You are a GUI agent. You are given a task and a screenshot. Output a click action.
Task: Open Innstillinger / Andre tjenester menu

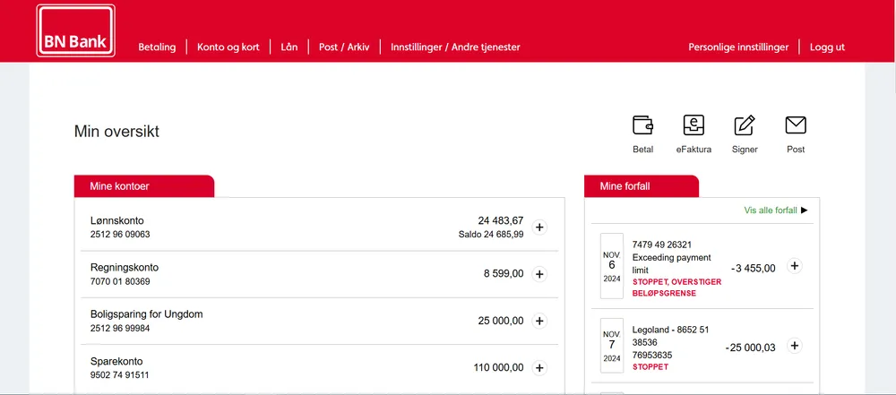[455, 47]
